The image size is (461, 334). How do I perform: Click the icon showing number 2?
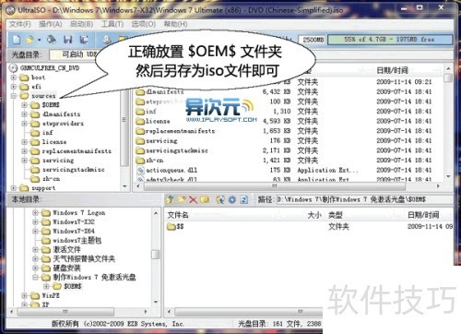(243, 200)
